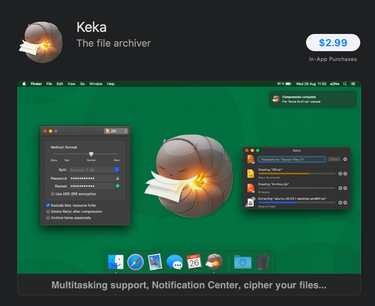Cancel the Secure Files.7z password task
This screenshot has height=306, width=375.
[345, 159]
